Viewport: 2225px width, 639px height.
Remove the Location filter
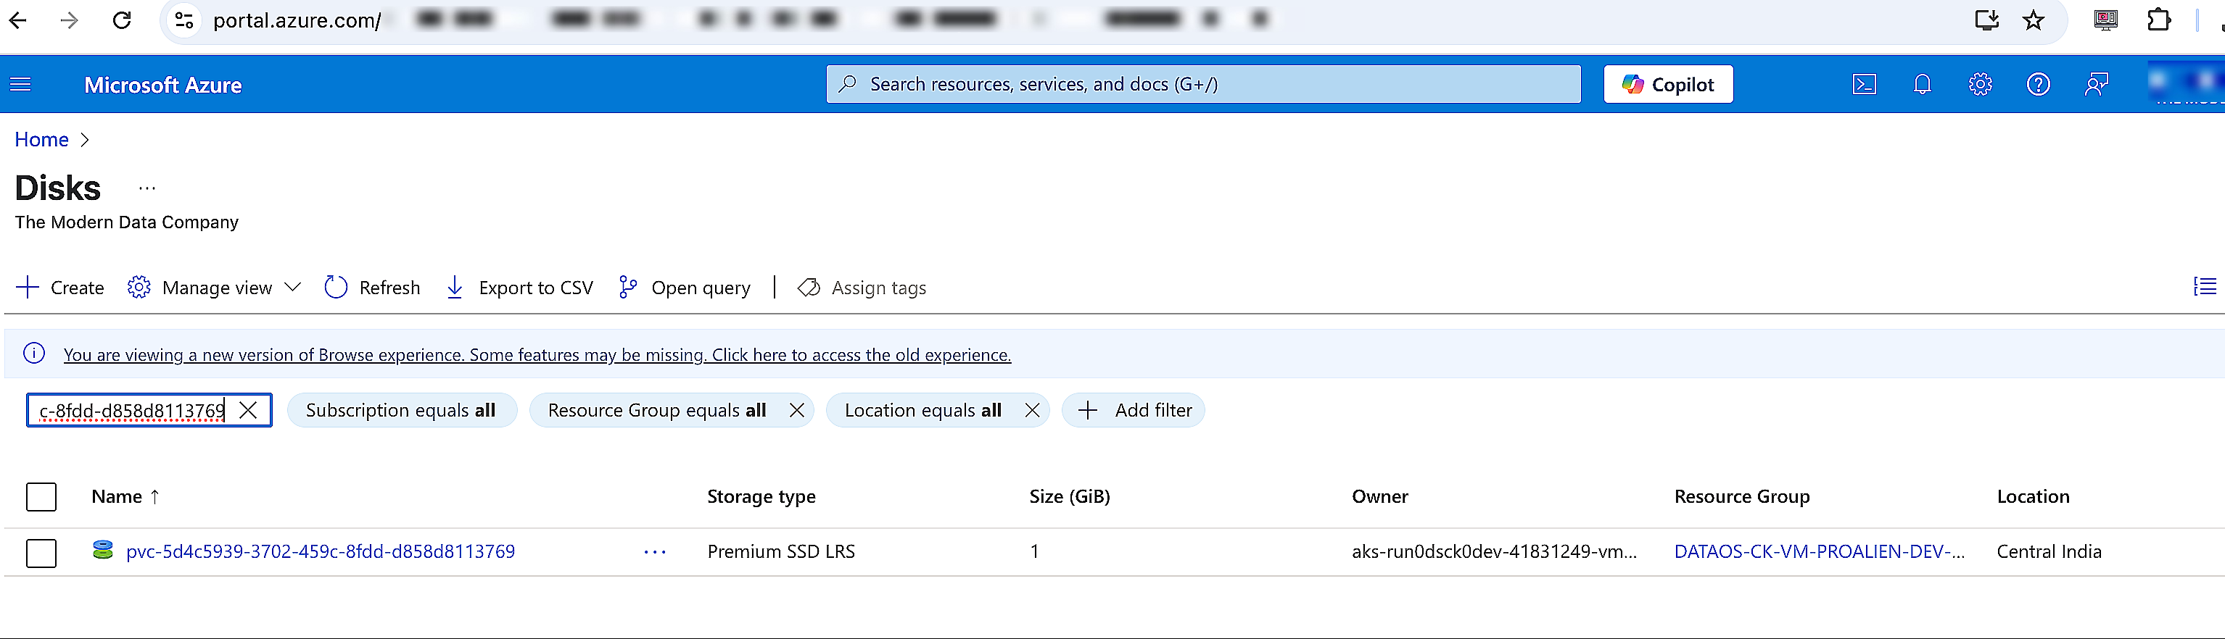[x=1032, y=411]
